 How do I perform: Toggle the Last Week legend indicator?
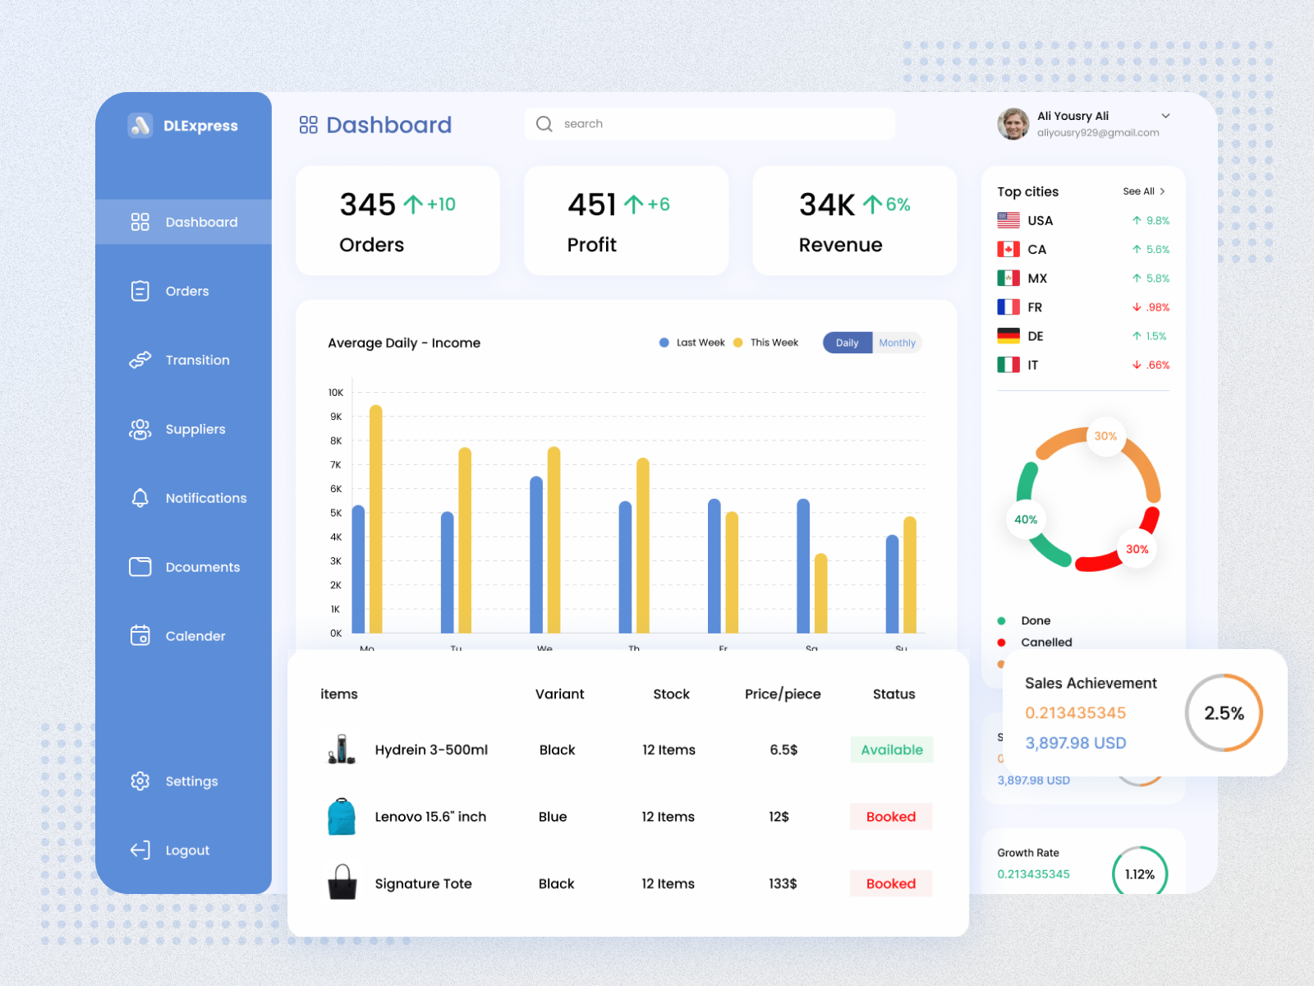(663, 343)
